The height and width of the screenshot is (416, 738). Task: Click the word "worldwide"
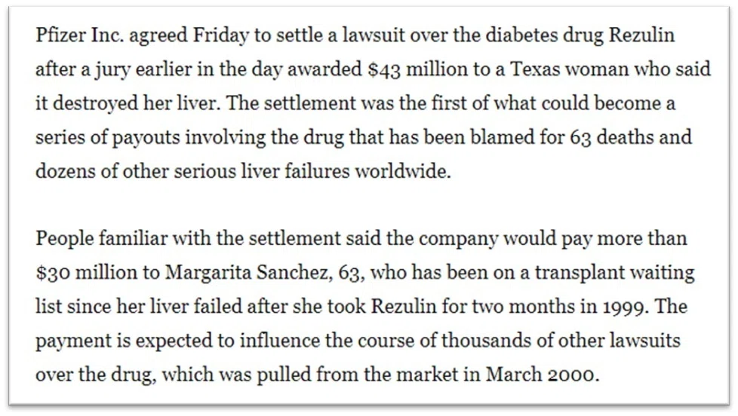[x=401, y=171]
